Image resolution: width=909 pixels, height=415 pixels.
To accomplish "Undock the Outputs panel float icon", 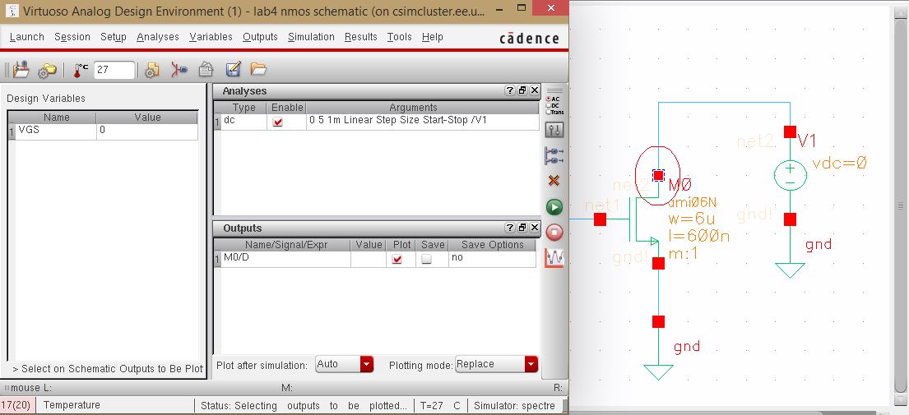I will pos(522,228).
